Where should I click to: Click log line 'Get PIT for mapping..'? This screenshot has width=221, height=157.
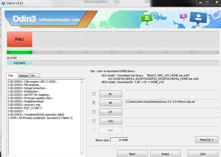coord(30,95)
